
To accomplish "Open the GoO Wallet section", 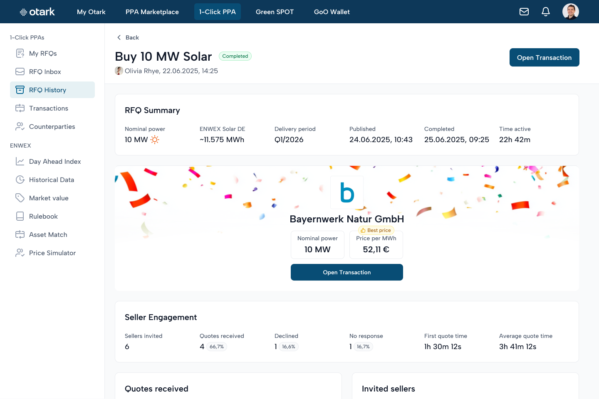I will (x=332, y=12).
